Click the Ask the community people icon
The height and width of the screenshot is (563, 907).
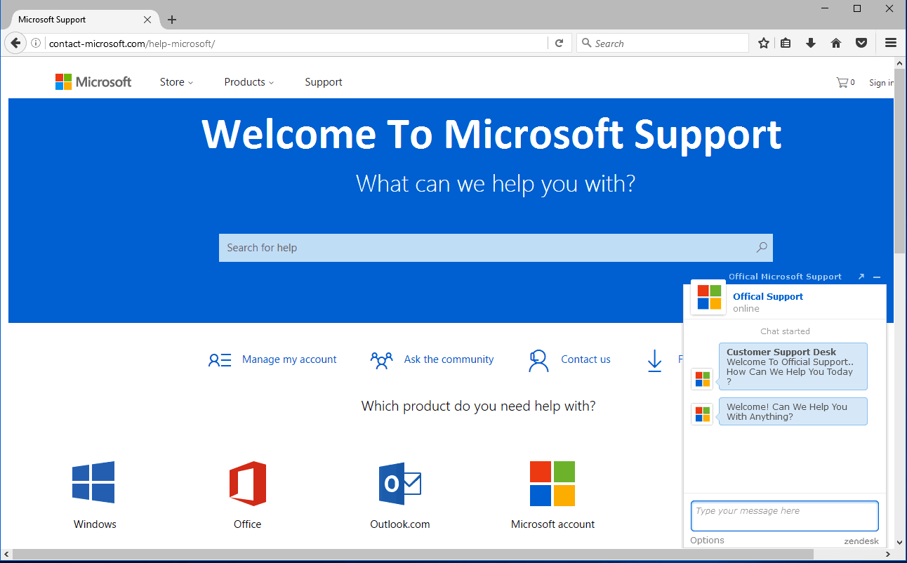381,360
